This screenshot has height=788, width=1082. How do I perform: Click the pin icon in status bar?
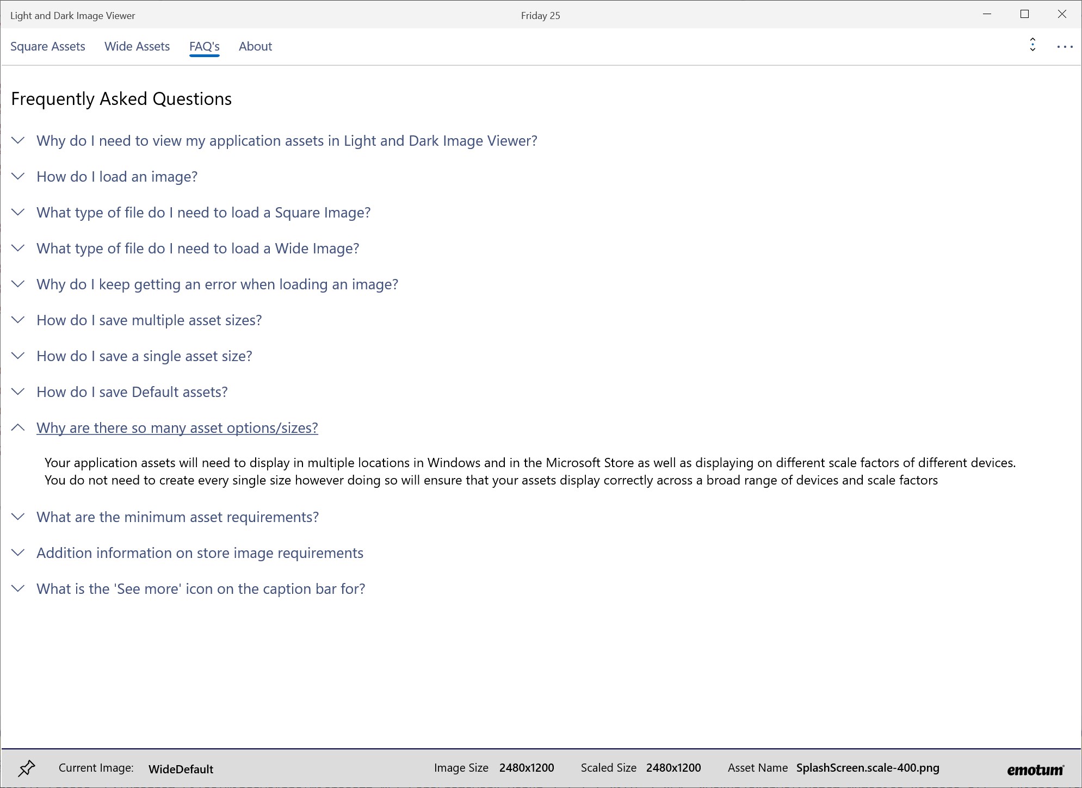[x=26, y=768]
